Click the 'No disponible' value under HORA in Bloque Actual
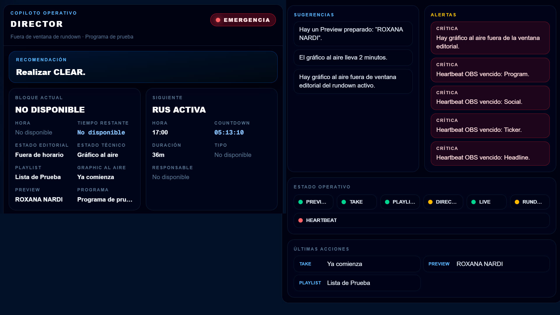This screenshot has width=560, height=315. pyautogui.click(x=34, y=132)
